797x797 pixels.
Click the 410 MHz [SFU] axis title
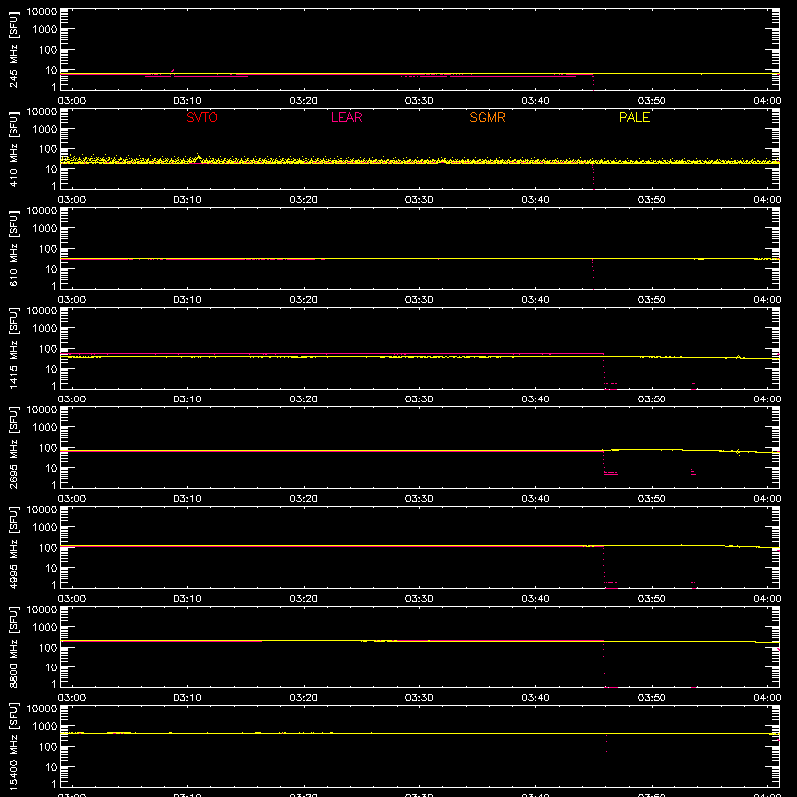point(13,148)
